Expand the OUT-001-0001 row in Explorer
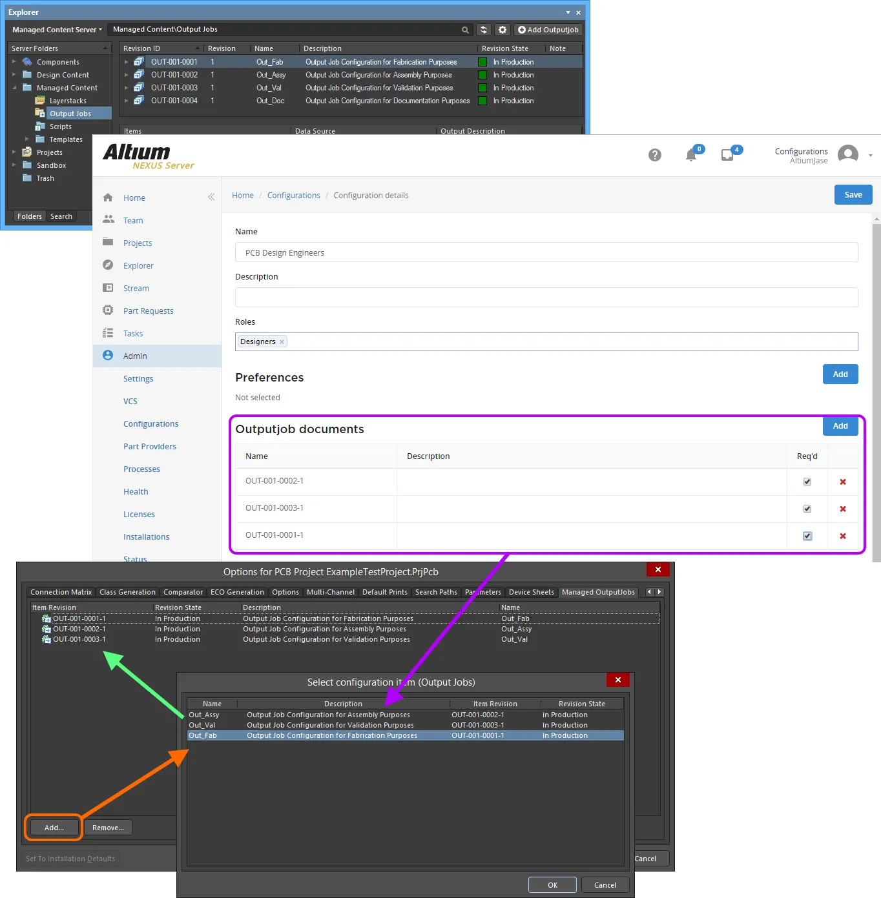This screenshot has height=898, width=881. coord(127,62)
